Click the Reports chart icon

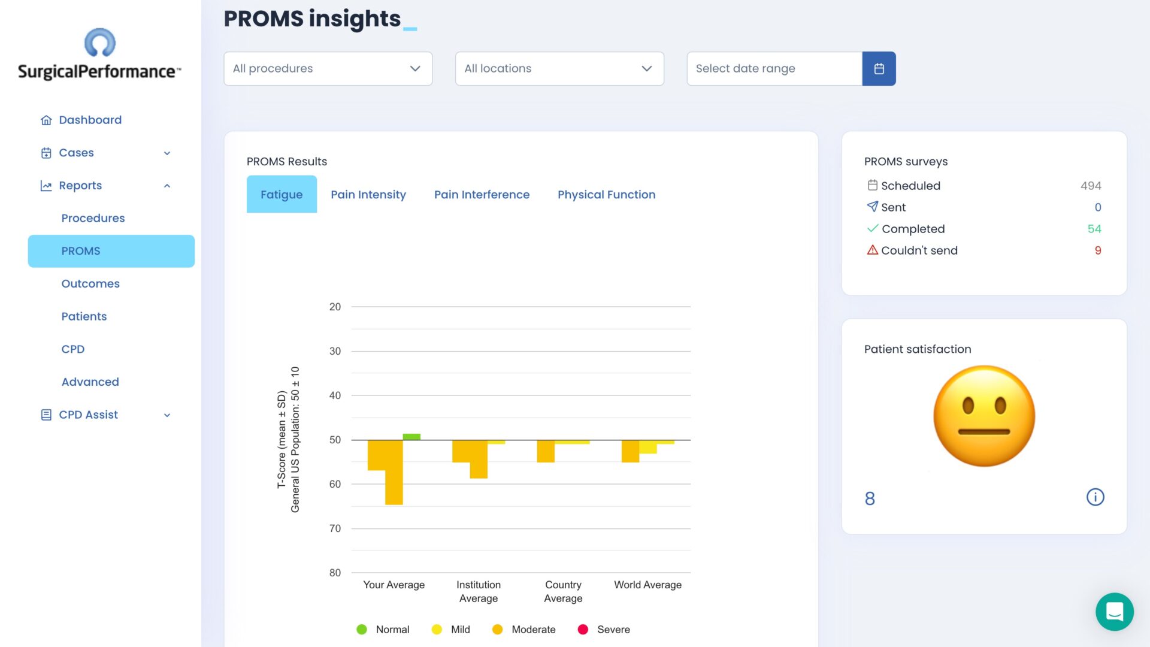pyautogui.click(x=46, y=186)
